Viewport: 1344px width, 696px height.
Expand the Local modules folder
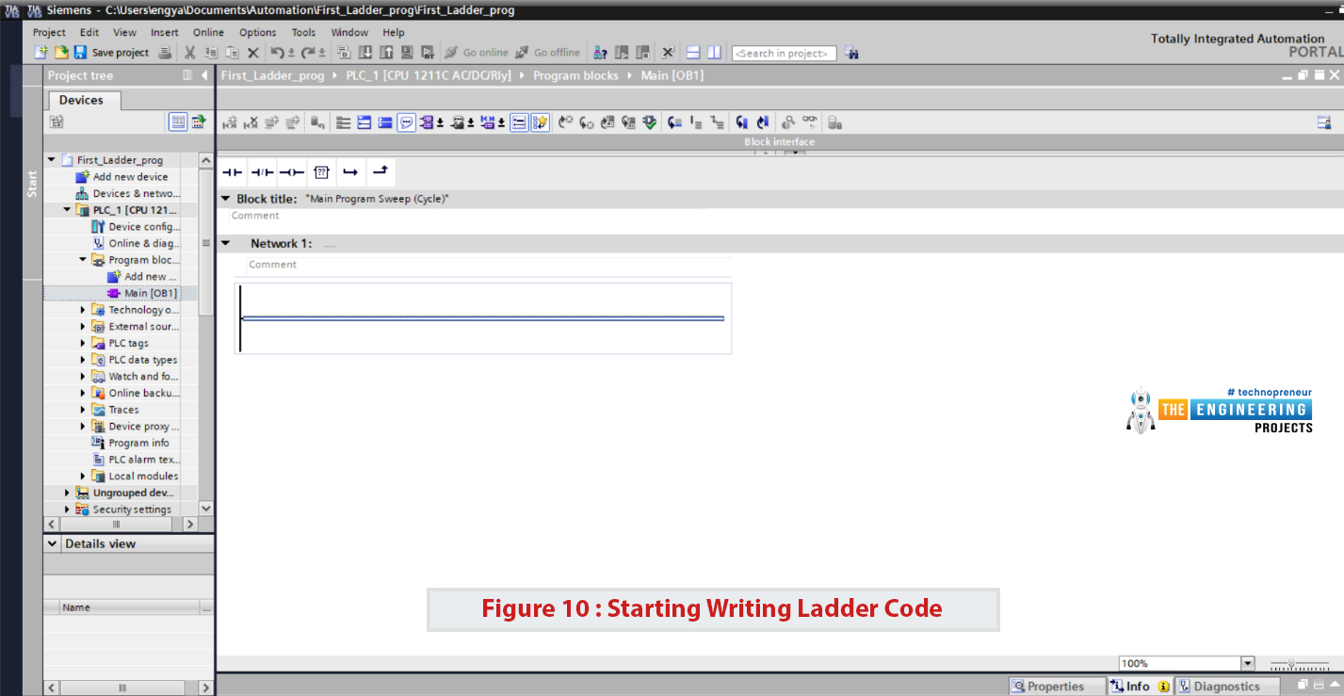pos(83,476)
